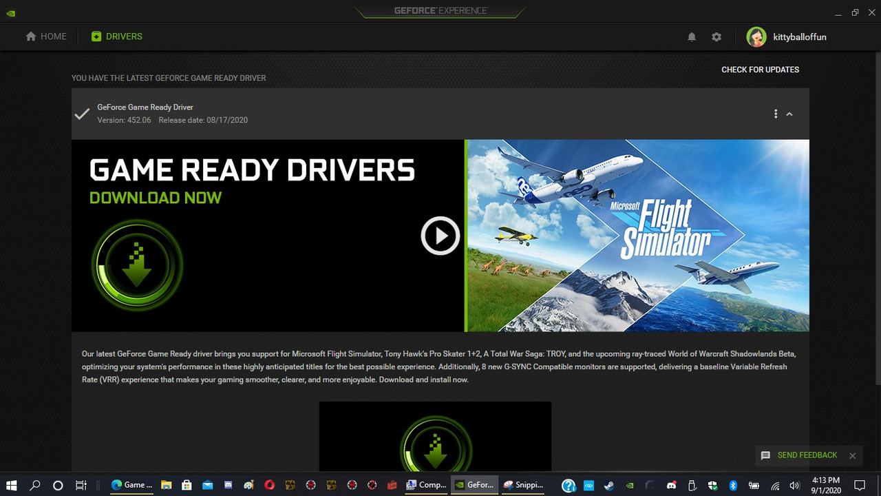Open the notifications bell in GeForce Experience
The image size is (881, 496).
pyautogui.click(x=692, y=37)
